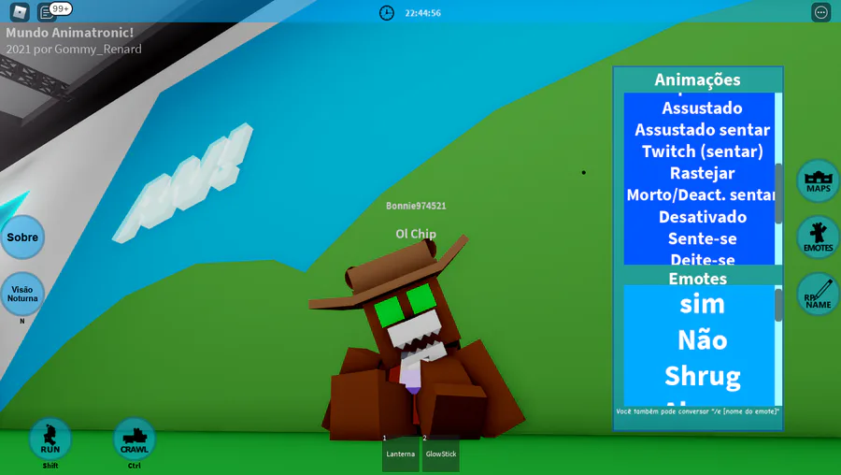Click the Emotes section heading

click(x=697, y=279)
